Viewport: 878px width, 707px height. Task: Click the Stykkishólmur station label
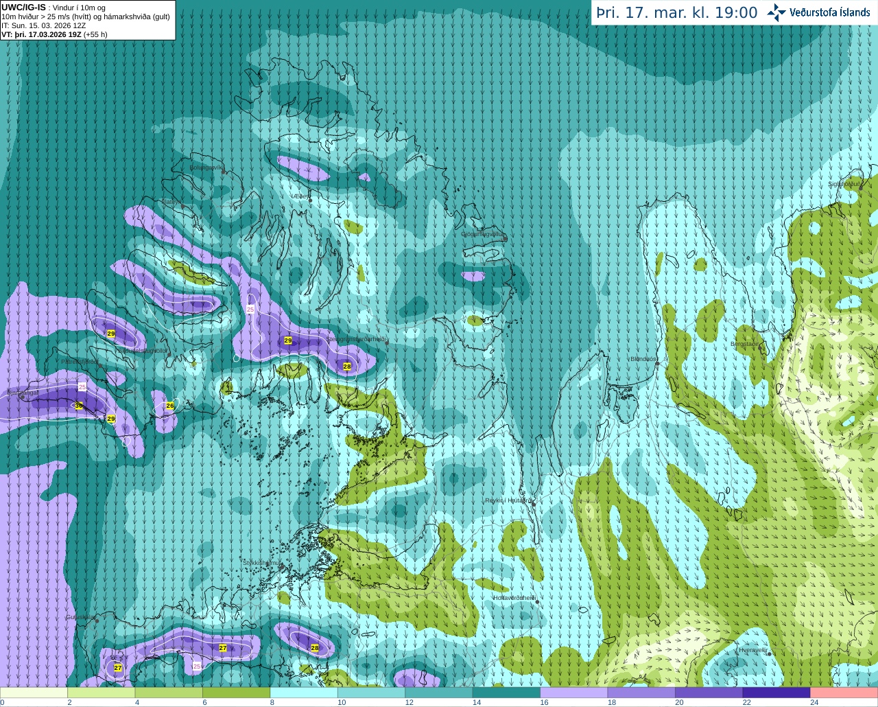(262, 563)
